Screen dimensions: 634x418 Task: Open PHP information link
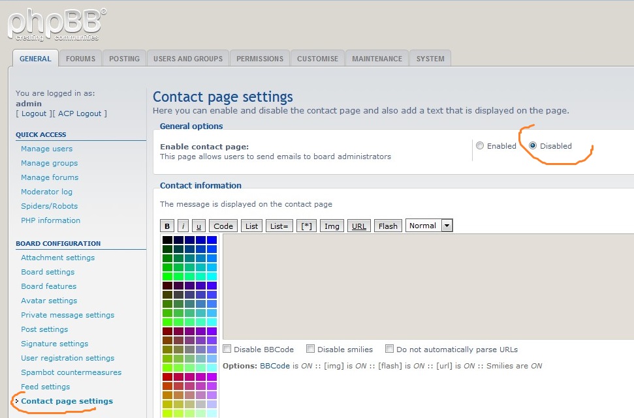point(50,220)
